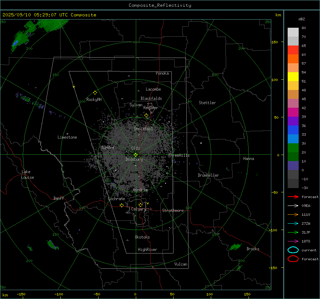Click the red forecast ellipse icon
The width and height of the screenshot is (320, 299).
pyautogui.click(x=293, y=259)
